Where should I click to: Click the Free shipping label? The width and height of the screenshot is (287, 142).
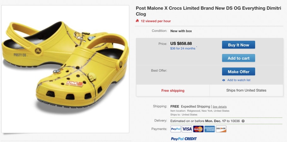click(x=173, y=91)
